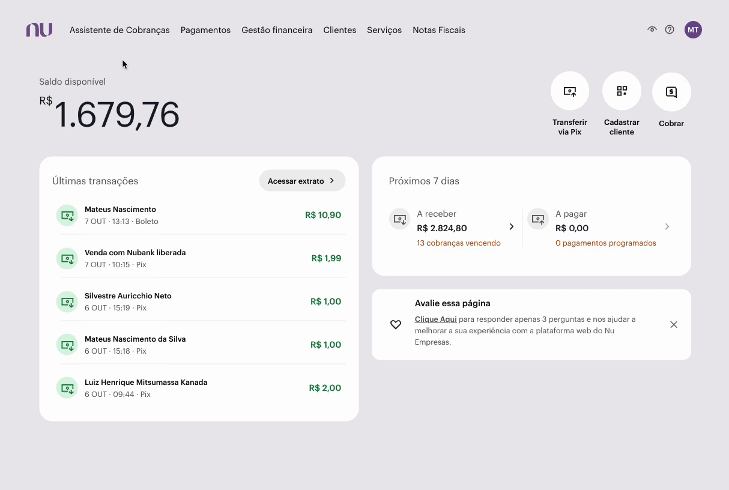729x490 pixels.
Task: Select the R$ 10,90 transaction amount
Action: coord(323,215)
